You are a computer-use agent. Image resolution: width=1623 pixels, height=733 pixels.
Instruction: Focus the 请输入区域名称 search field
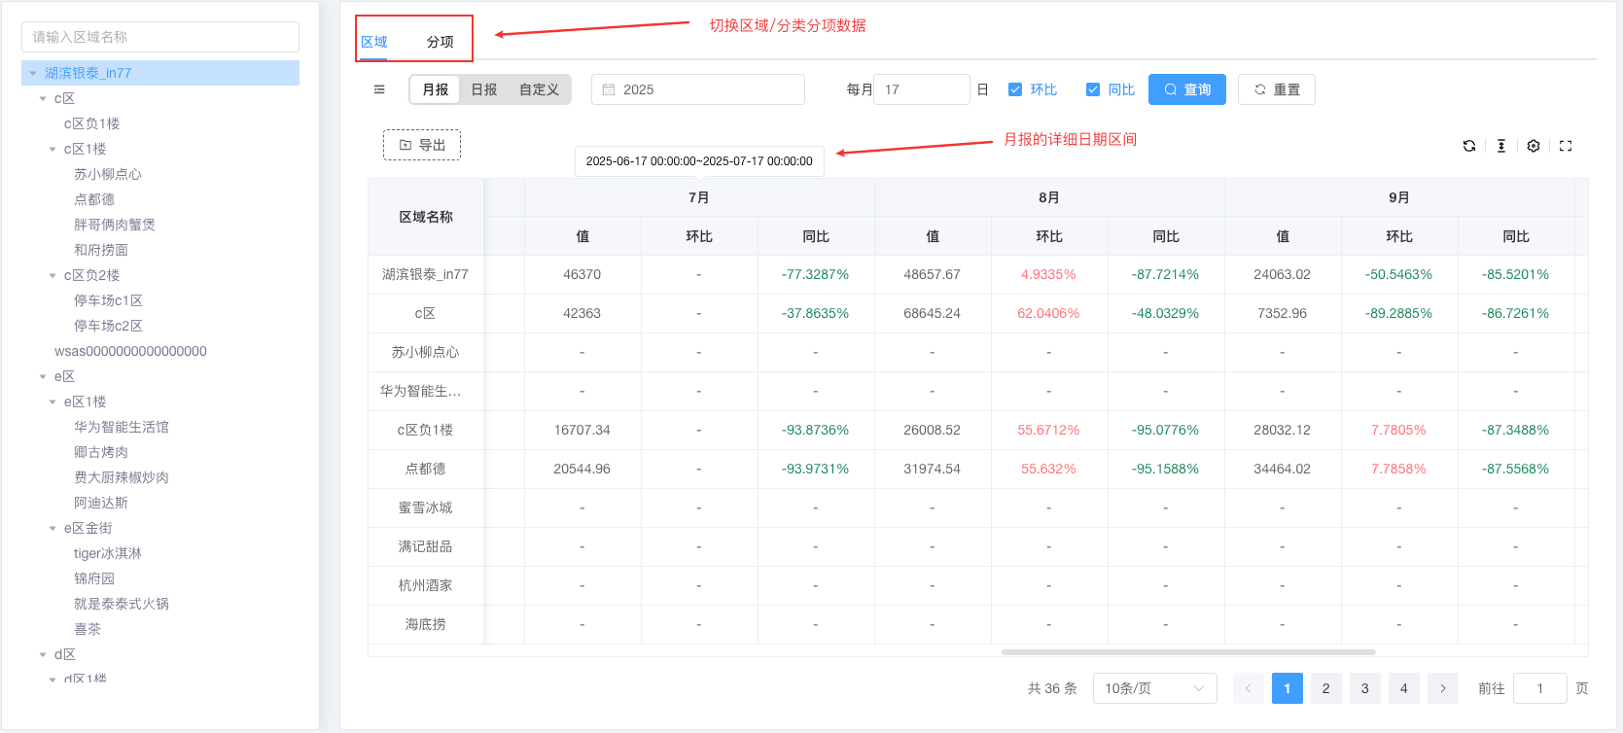point(160,37)
